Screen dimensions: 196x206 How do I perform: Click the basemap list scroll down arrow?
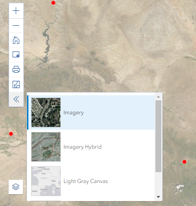(158, 197)
